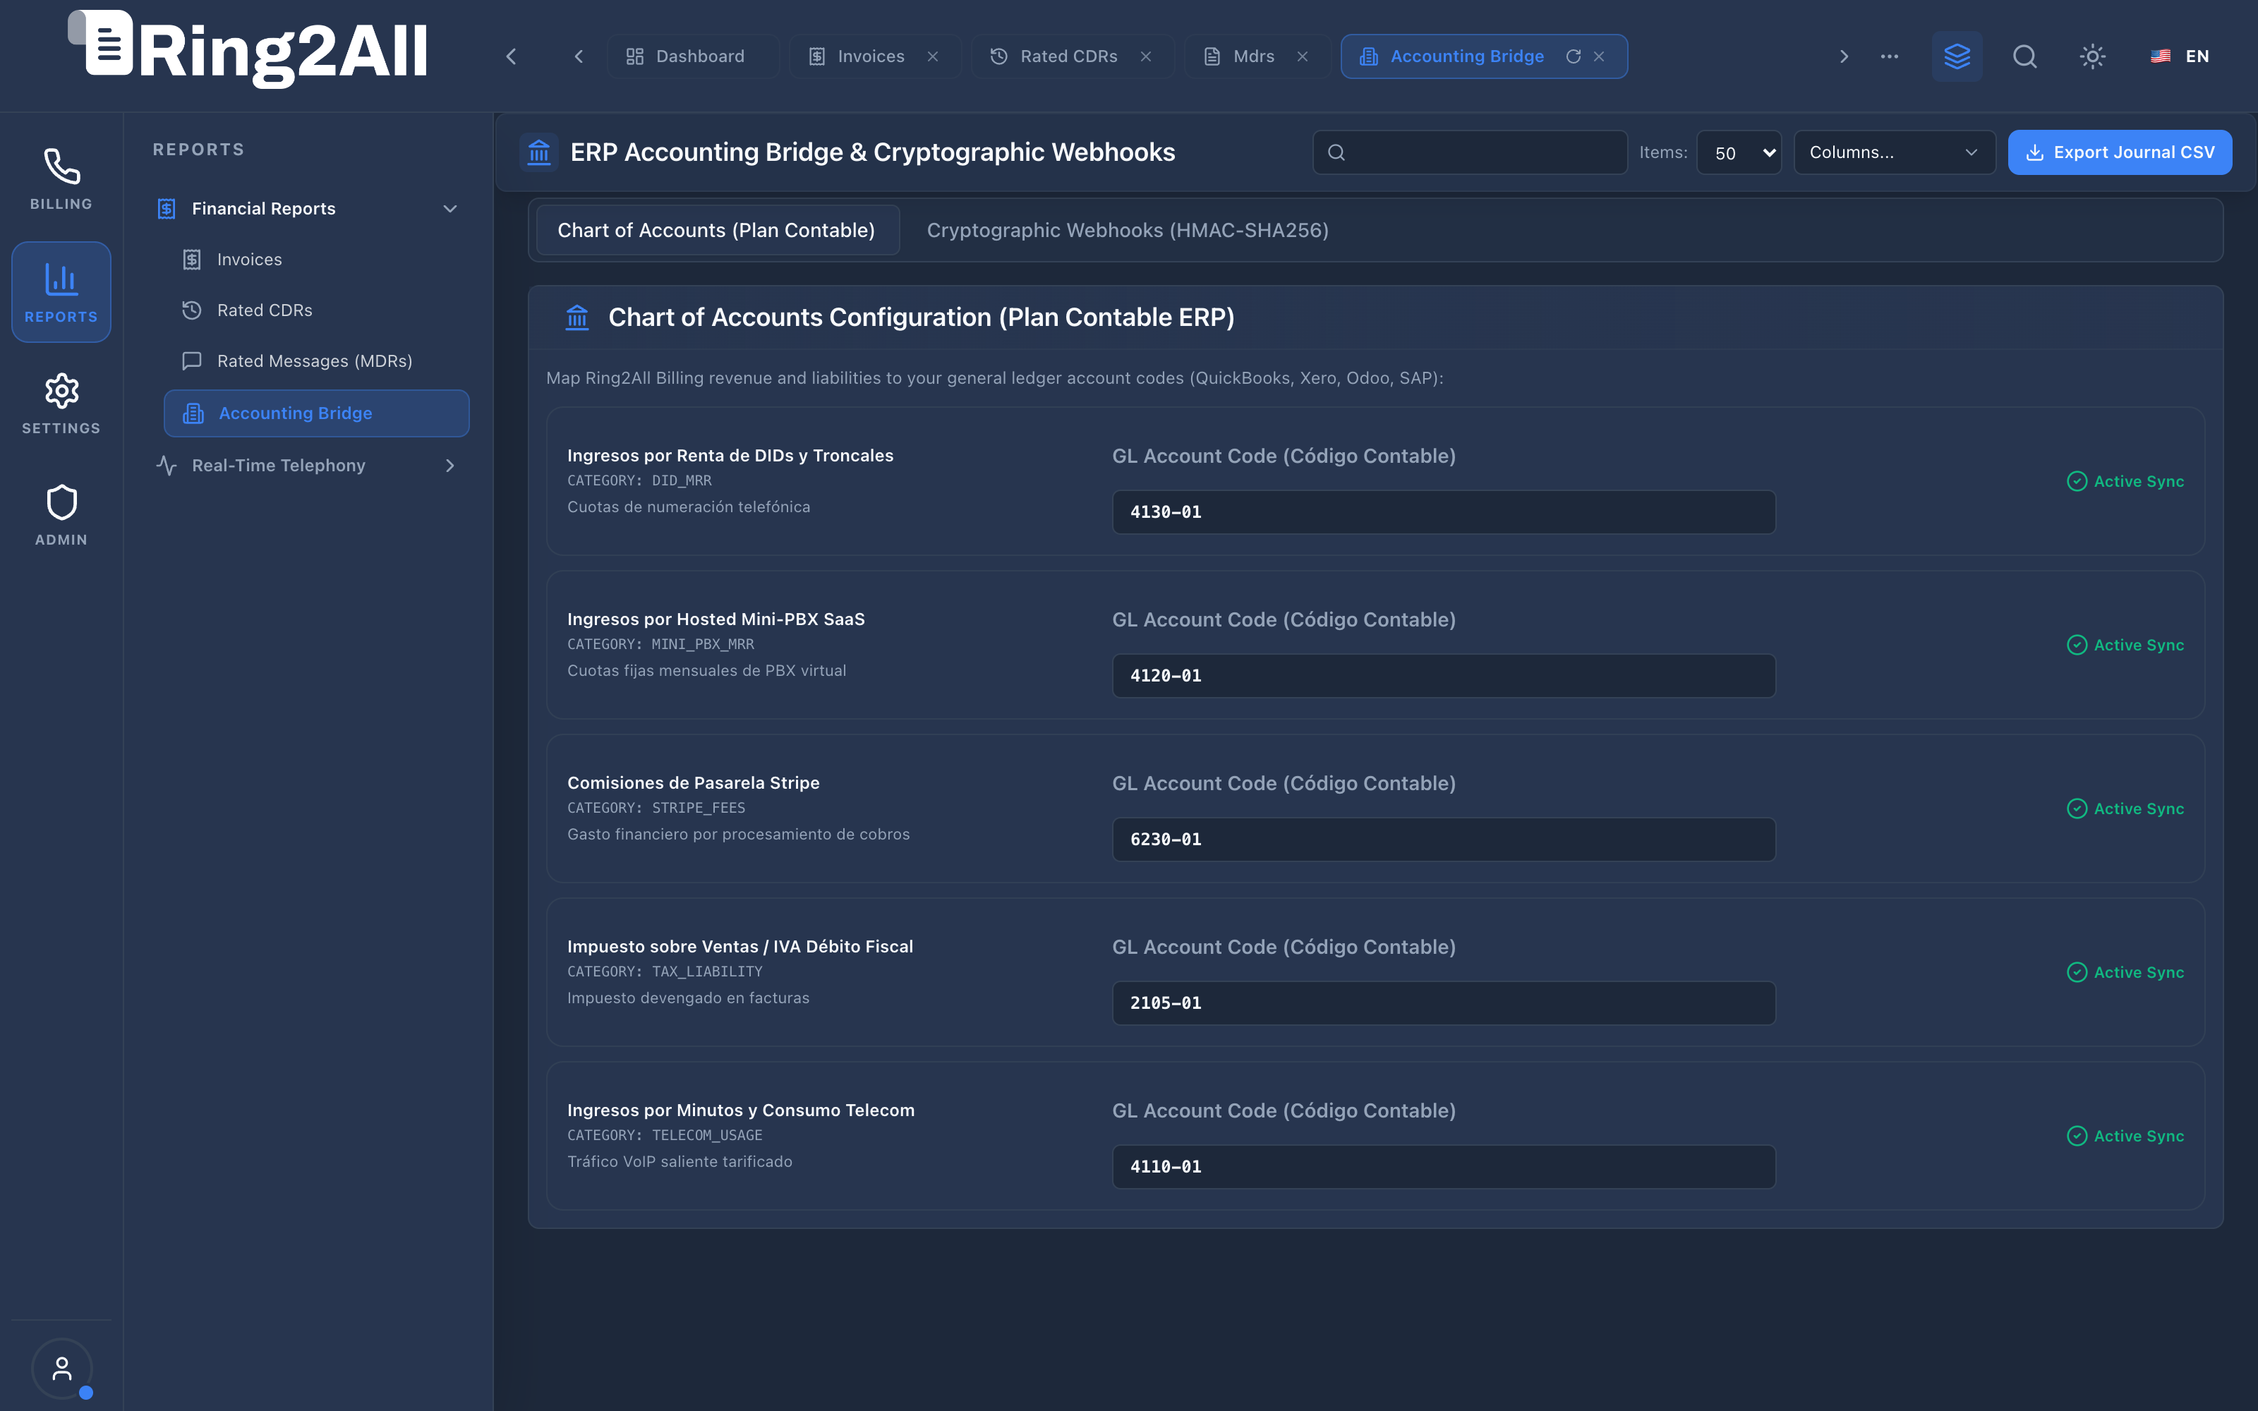Open the user profile avatar
This screenshot has width=2258, height=1411.
point(61,1368)
